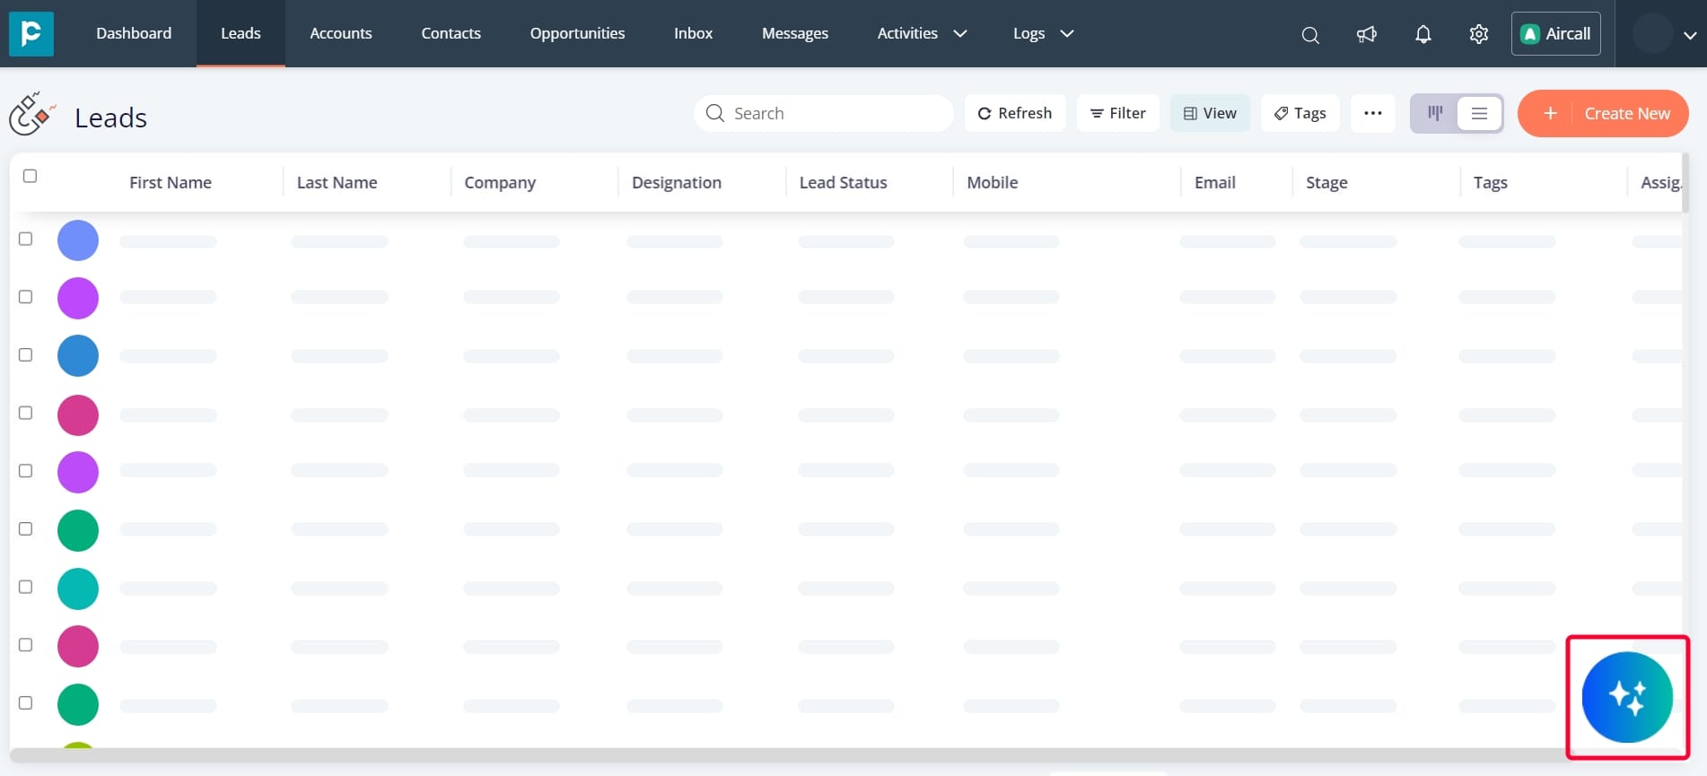
Task: Check the third row checkbox
Action: pos(26,354)
